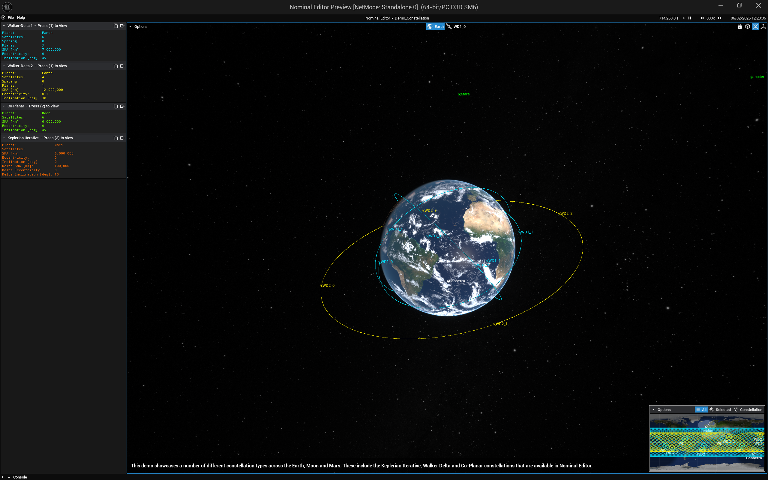Click the axis gizmo icon in viewport
The image size is (768, 480).
[763, 27]
